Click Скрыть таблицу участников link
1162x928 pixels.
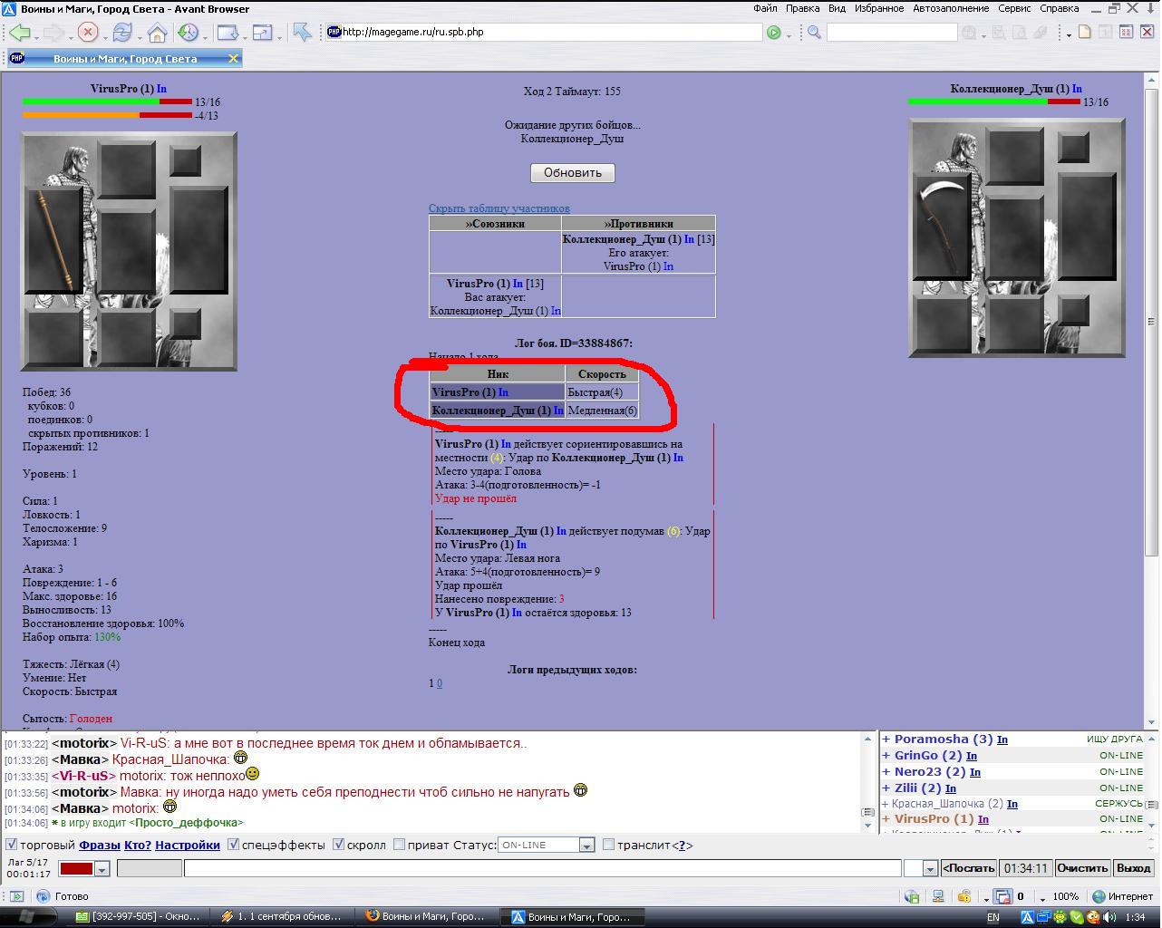tap(499, 208)
